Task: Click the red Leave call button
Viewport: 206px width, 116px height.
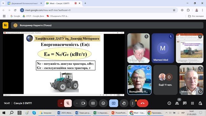Action: coord(143,103)
